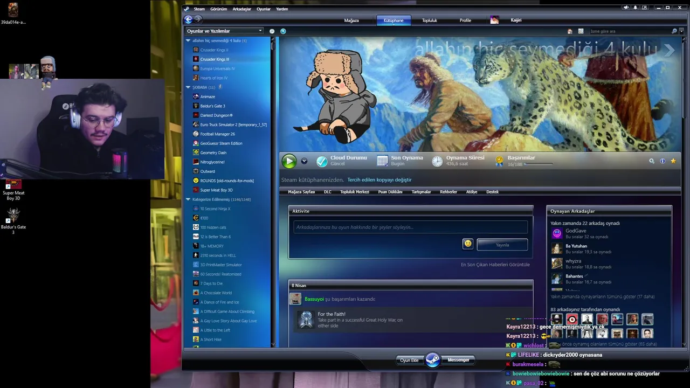Switch to the Kütüphane tab
690x388 pixels.
coord(394,20)
